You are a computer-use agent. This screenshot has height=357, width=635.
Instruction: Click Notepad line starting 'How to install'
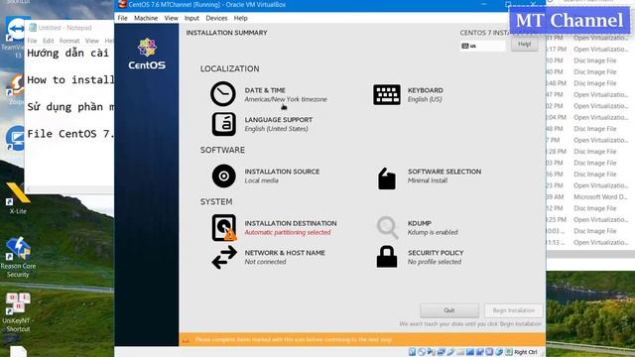point(70,79)
